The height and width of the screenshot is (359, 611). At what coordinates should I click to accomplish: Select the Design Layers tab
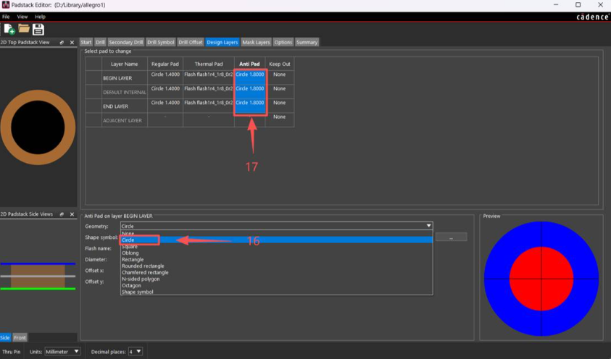coord(222,42)
